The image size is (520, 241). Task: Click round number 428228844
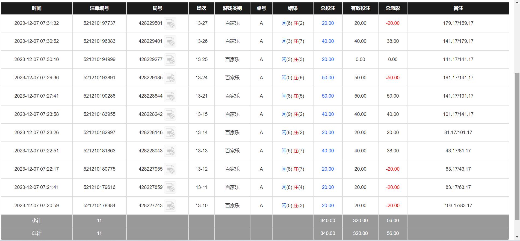[150, 96]
